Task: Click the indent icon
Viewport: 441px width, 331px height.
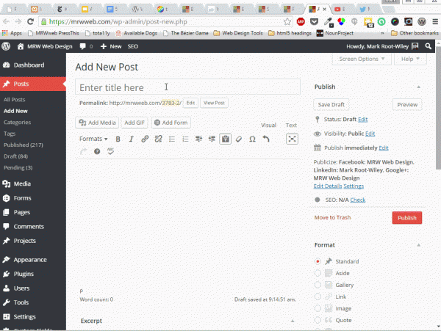Action: [212, 139]
